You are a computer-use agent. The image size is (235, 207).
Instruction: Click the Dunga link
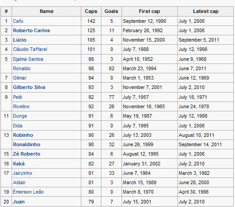[x=20, y=116]
